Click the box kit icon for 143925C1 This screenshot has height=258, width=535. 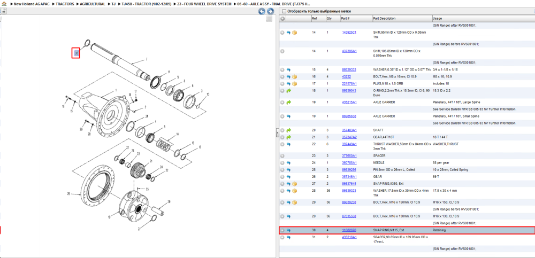tap(294, 33)
